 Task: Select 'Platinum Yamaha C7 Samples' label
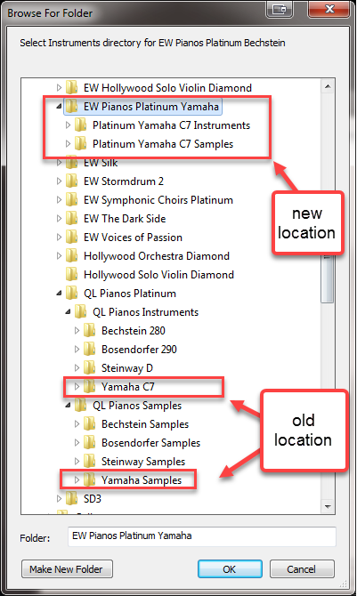pos(163,144)
